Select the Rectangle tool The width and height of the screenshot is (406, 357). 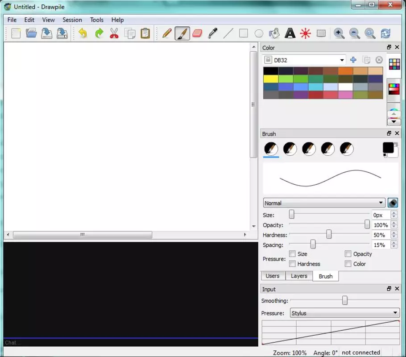coord(244,33)
